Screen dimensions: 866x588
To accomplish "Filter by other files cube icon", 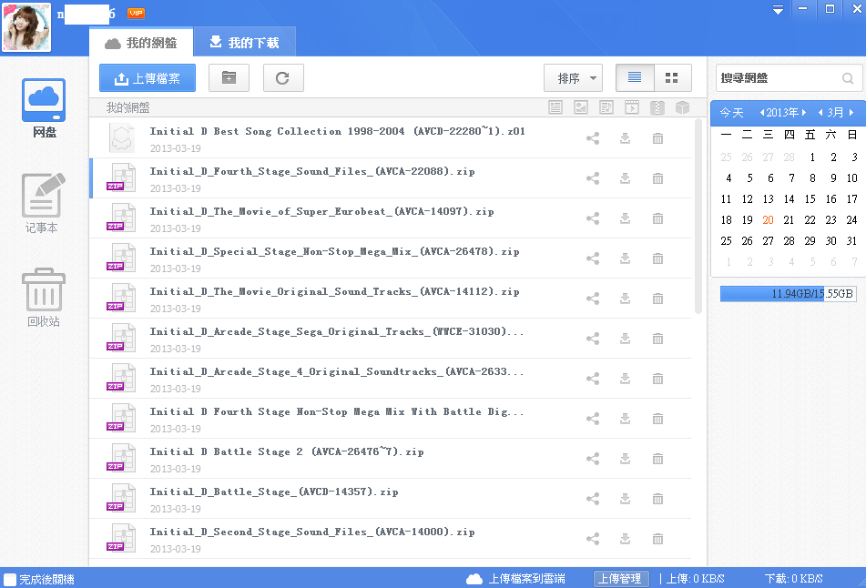I will coord(682,107).
